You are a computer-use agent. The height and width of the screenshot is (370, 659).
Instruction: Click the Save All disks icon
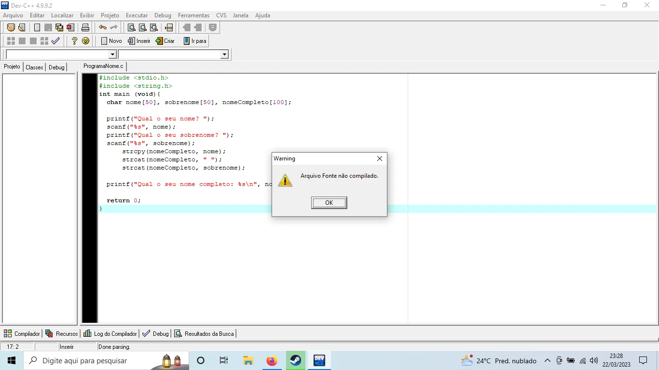click(x=59, y=27)
